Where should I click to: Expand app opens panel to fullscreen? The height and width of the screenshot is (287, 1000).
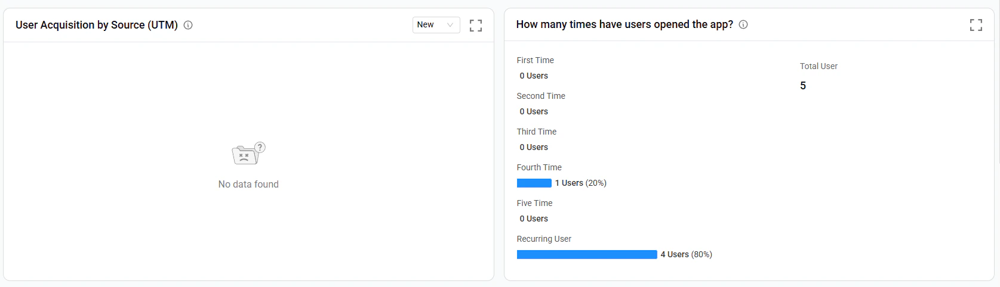pos(976,25)
